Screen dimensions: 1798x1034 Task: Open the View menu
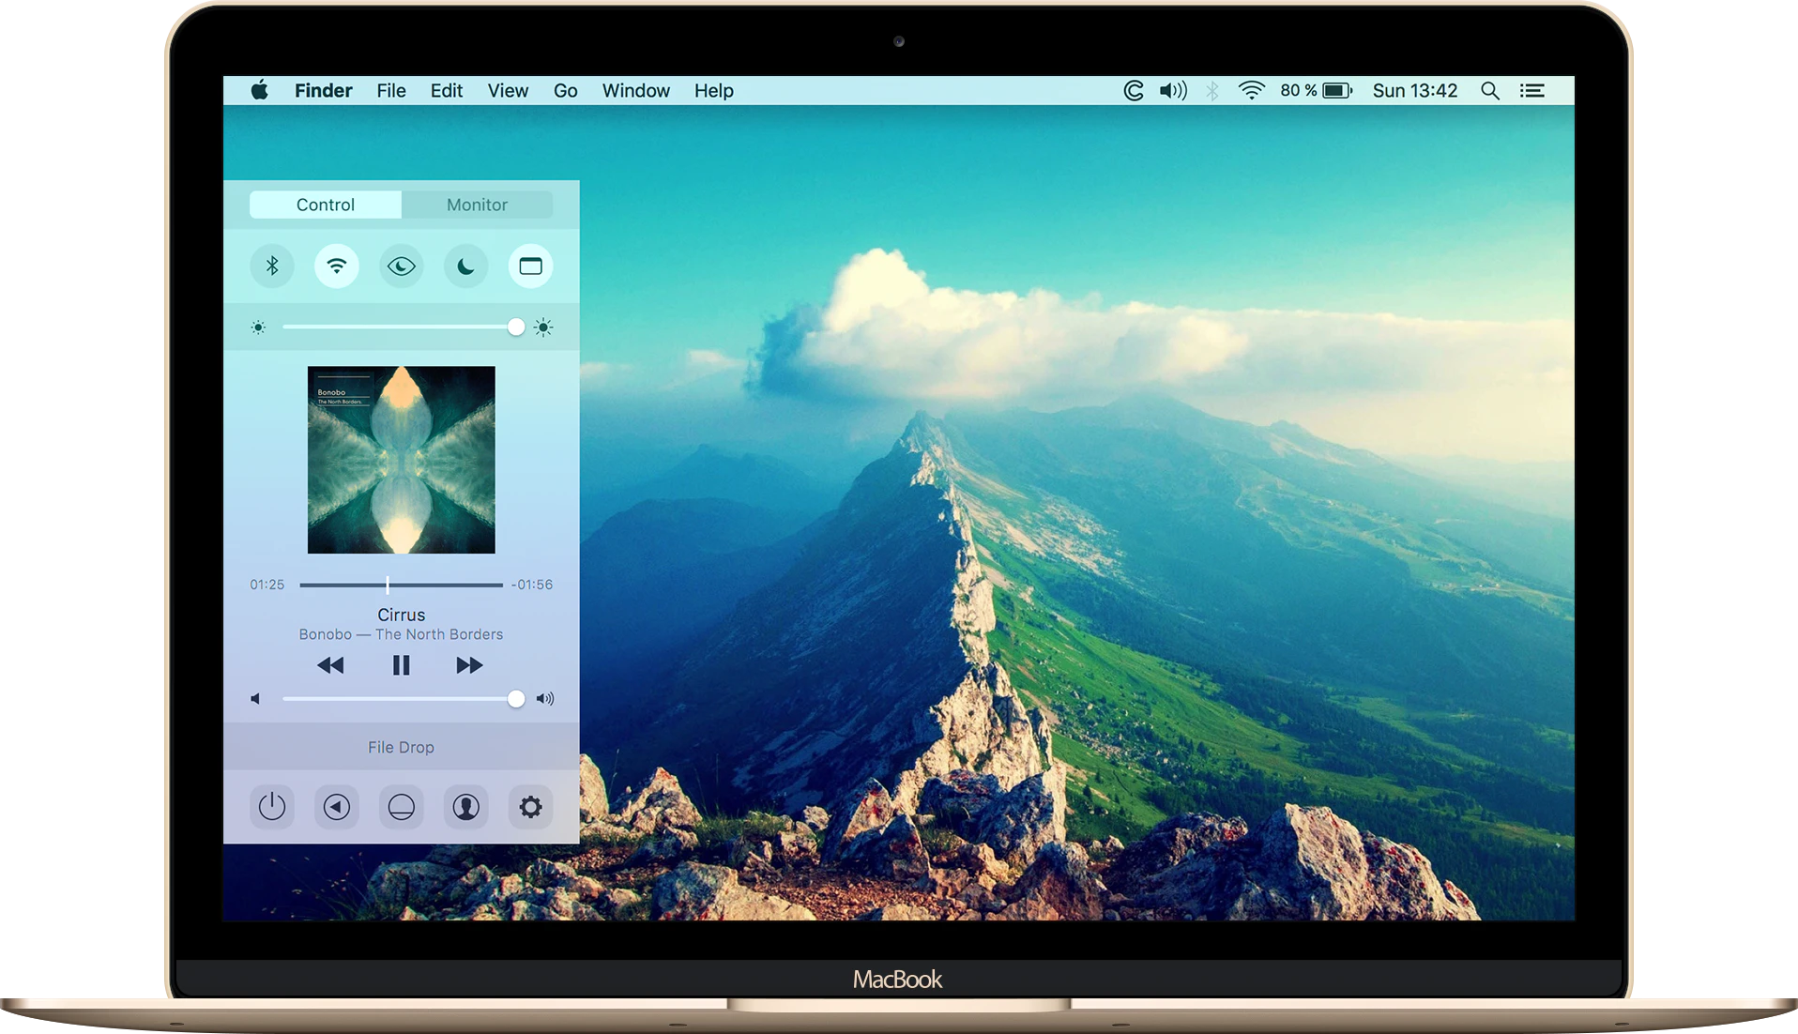[508, 91]
